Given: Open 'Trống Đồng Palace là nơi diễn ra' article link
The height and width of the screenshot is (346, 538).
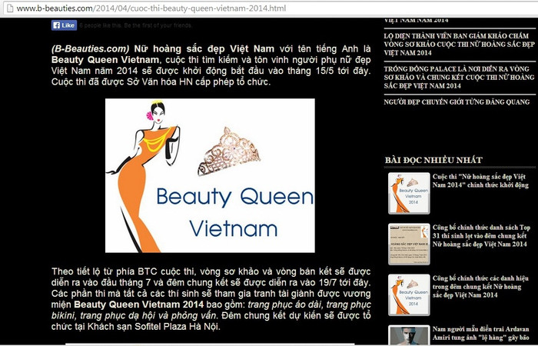Looking at the screenshot, I should [x=459, y=77].
